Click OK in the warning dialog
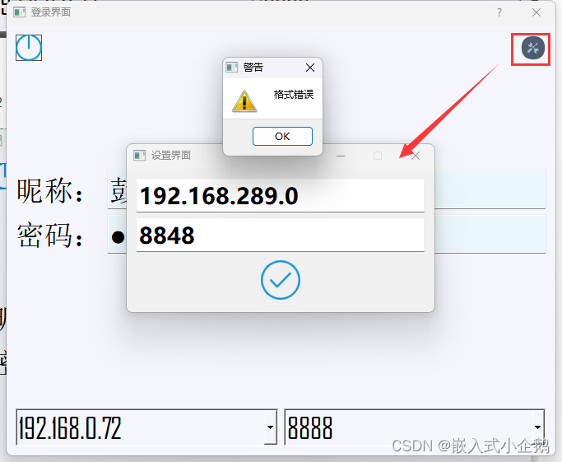This screenshot has width=562, height=462. [x=282, y=137]
